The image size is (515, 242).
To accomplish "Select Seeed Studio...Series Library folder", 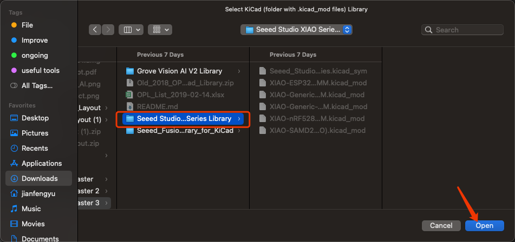I will (x=183, y=118).
